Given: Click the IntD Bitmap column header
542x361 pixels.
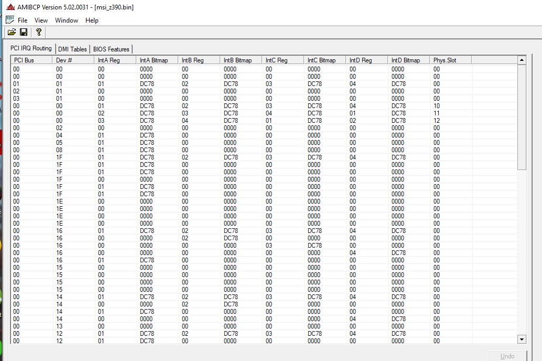Looking at the screenshot, I should [408, 60].
